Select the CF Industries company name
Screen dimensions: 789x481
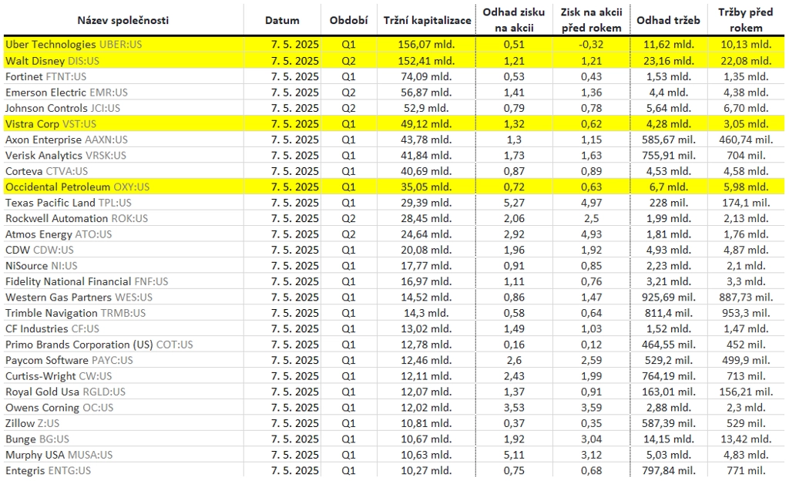[x=36, y=328]
